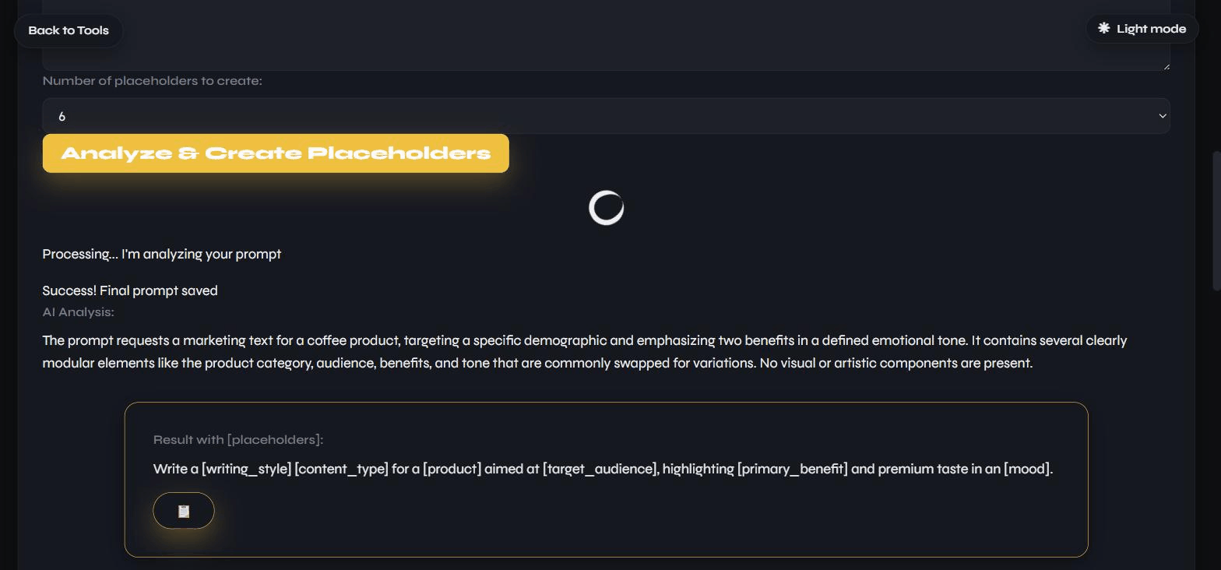Image resolution: width=1221 pixels, height=570 pixels.
Task: Click the "AI Analysis:" label
Action: [78, 312]
